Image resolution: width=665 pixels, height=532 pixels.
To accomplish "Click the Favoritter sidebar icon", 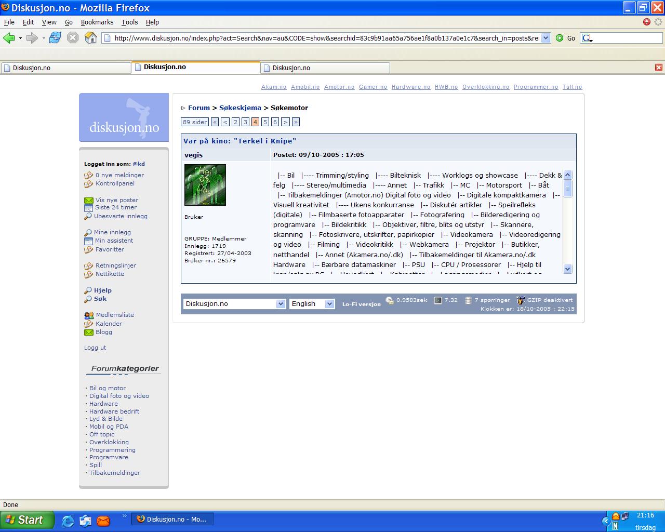I will point(89,249).
